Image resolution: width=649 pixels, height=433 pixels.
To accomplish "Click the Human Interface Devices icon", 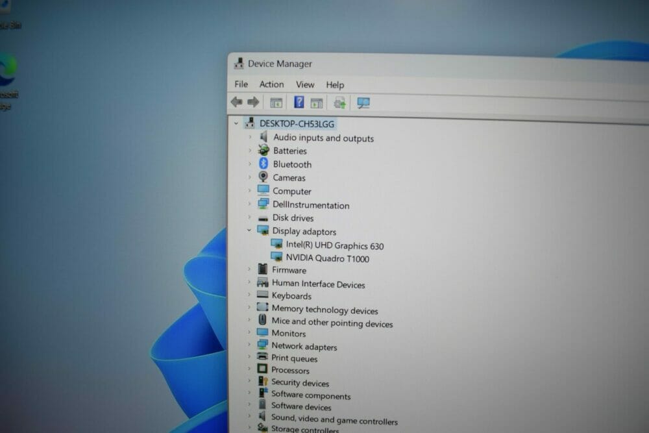I will tap(262, 282).
